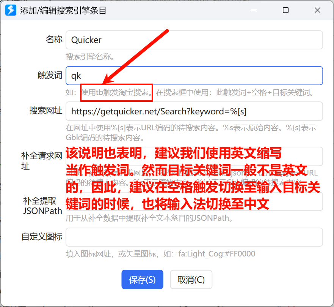Viewport: 334px width, 307px height.
Task: Click the 自定义图标 label
Action: [x=42, y=237]
